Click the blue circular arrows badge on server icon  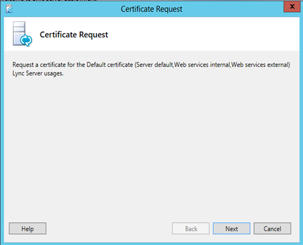click(x=26, y=40)
